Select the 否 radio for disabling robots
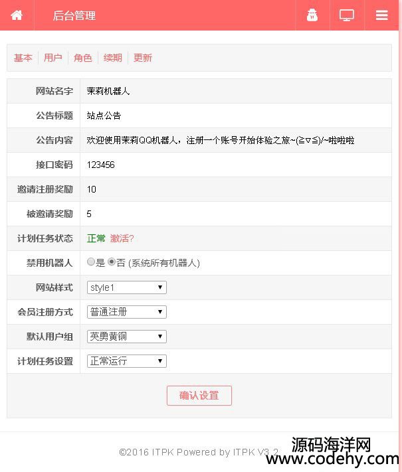Image resolution: width=402 pixels, height=472 pixels. coord(112,262)
